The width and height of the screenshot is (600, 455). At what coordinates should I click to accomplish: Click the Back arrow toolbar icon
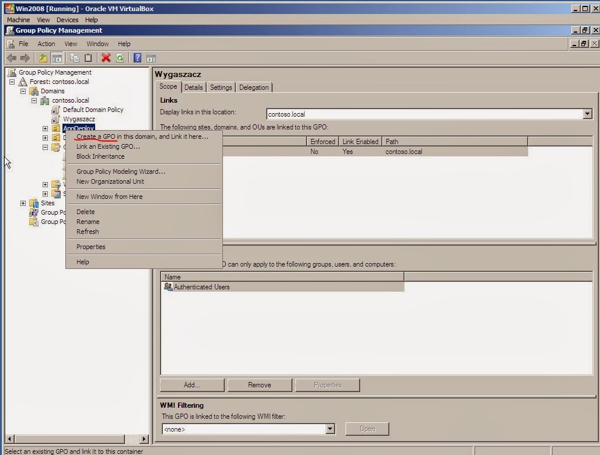pyautogui.click(x=12, y=58)
